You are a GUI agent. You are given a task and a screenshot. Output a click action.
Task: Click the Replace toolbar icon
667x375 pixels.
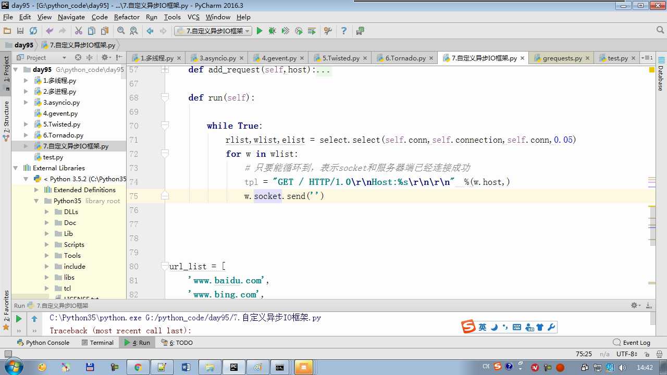pyautogui.click(x=134, y=31)
